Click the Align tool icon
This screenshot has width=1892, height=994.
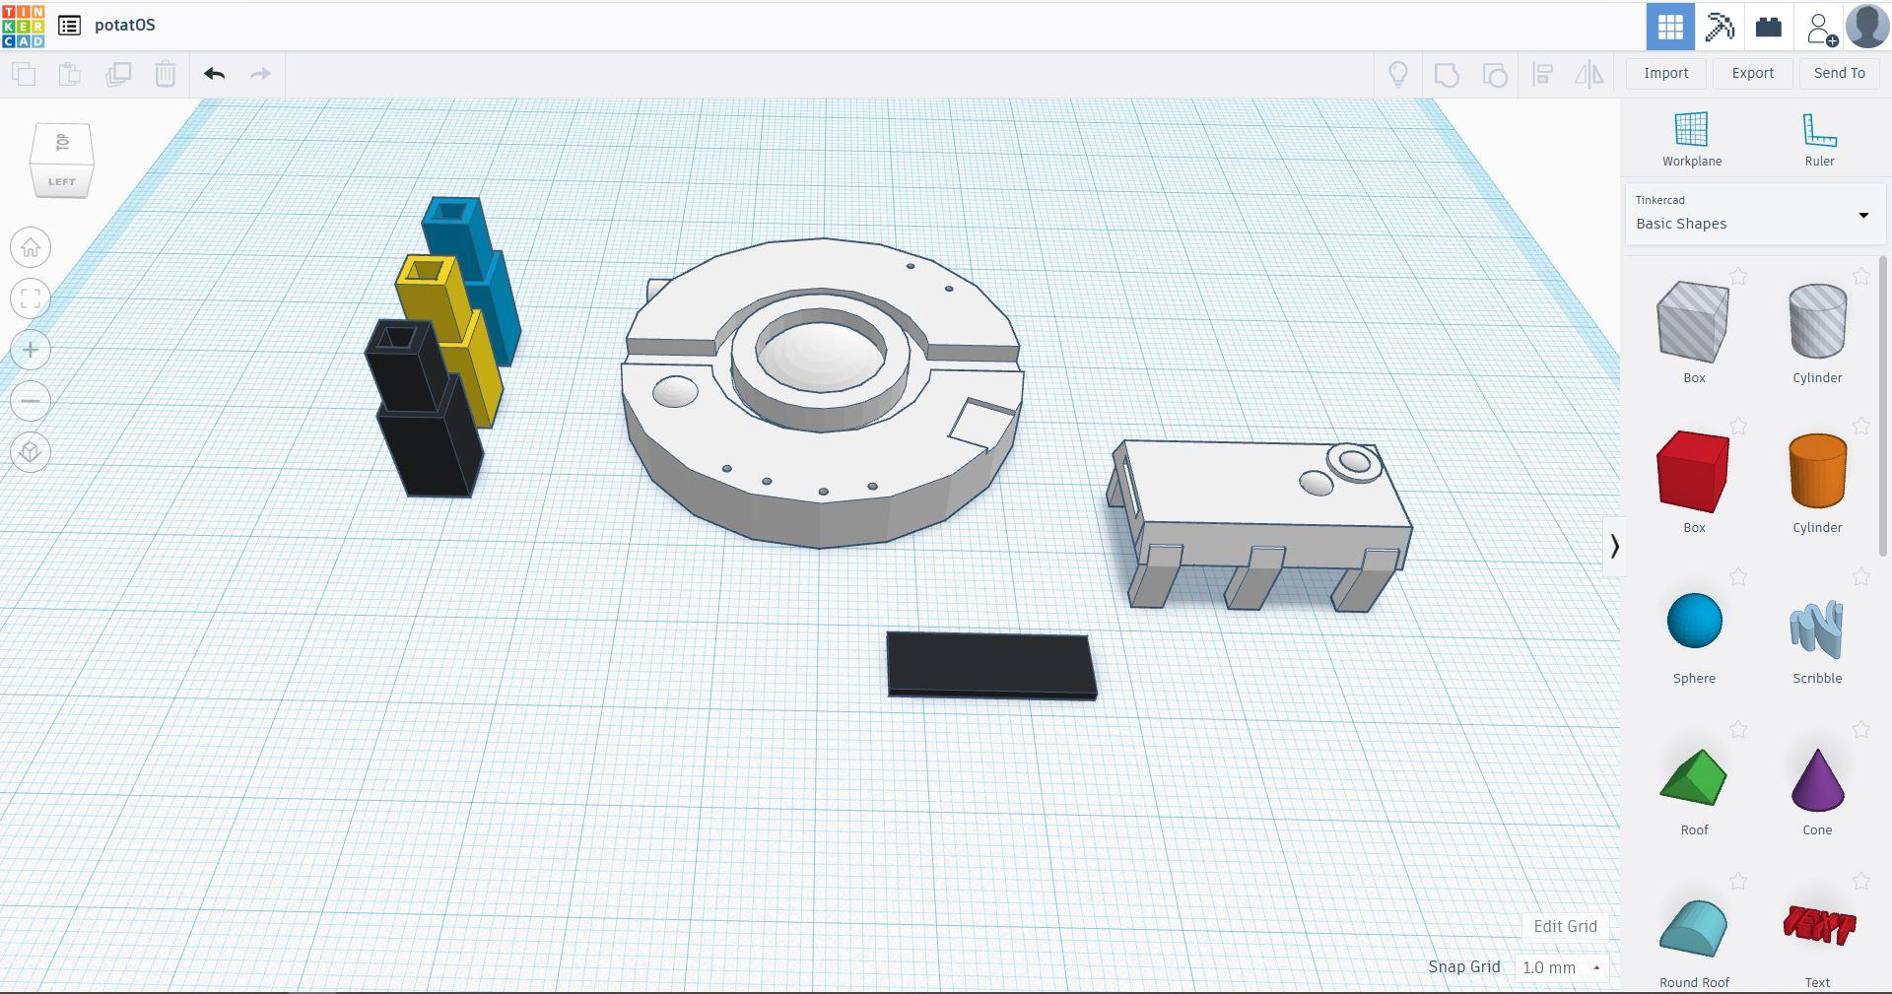1543,74
